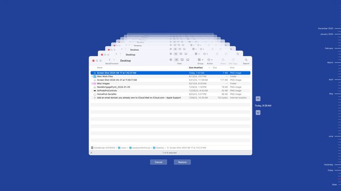Go to the next backup with down arrow

point(258,113)
